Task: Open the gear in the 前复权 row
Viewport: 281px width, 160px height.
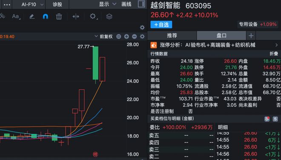Action: (142, 36)
